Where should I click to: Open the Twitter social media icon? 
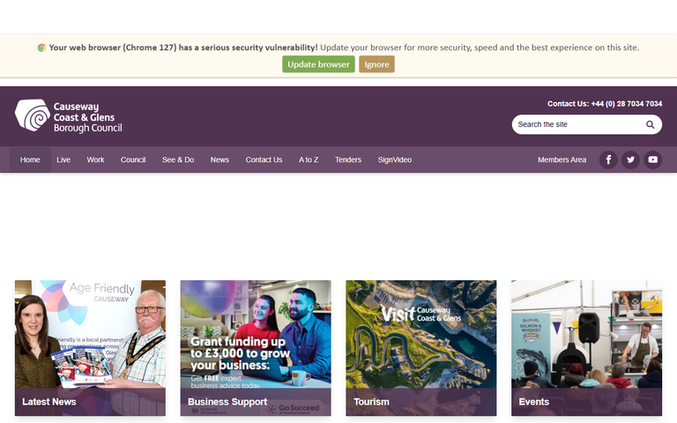pos(630,160)
